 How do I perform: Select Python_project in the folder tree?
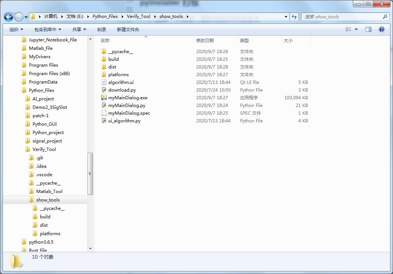coord(48,133)
